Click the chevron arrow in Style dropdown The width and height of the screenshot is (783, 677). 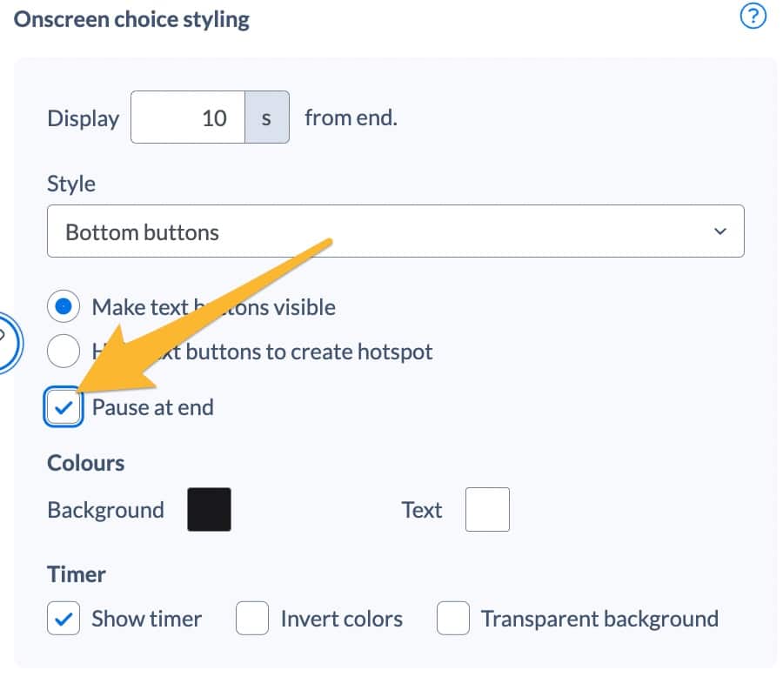pos(719,231)
